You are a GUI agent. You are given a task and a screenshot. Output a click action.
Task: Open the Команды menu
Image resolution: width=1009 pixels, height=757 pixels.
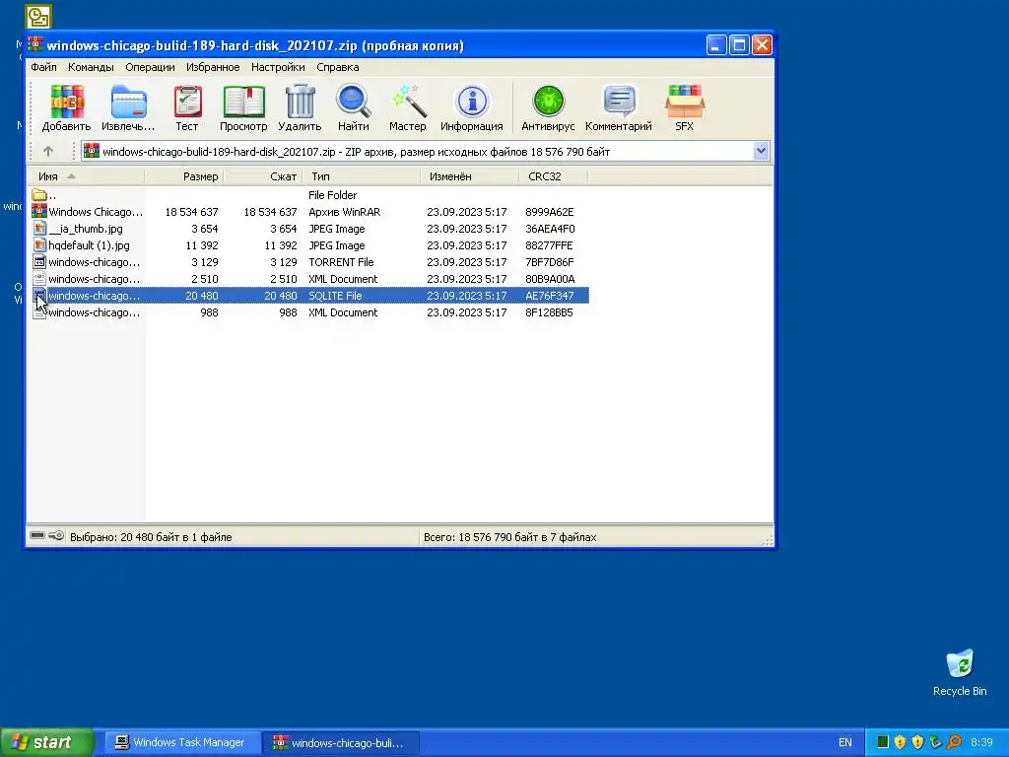[91, 67]
